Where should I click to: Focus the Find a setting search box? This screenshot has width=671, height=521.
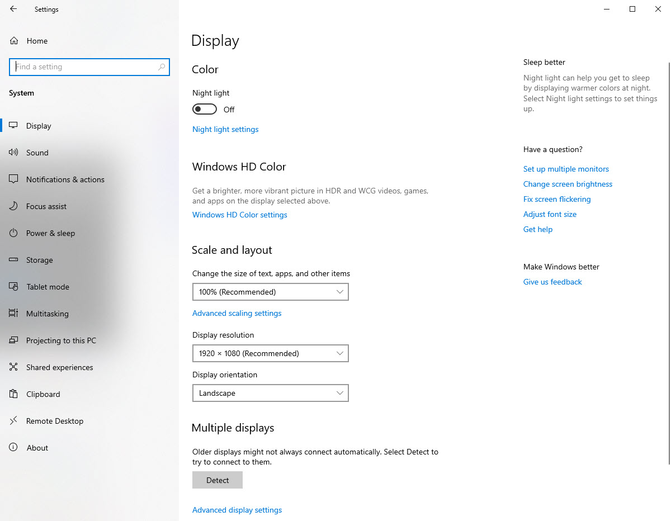pyautogui.click(x=89, y=67)
